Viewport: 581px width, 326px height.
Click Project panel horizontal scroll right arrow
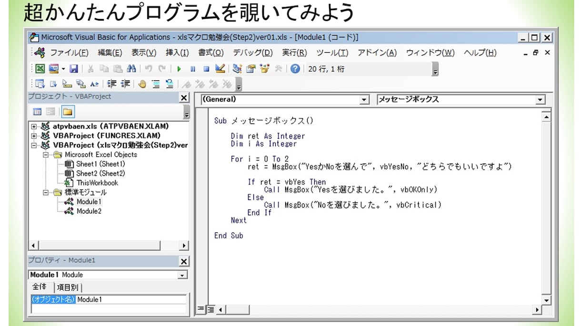(184, 246)
